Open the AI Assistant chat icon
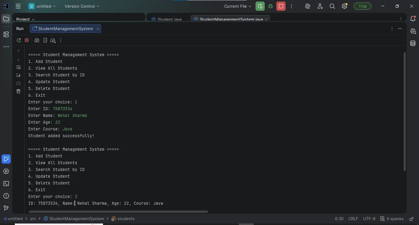This screenshot has width=419, height=225. pos(413,31)
